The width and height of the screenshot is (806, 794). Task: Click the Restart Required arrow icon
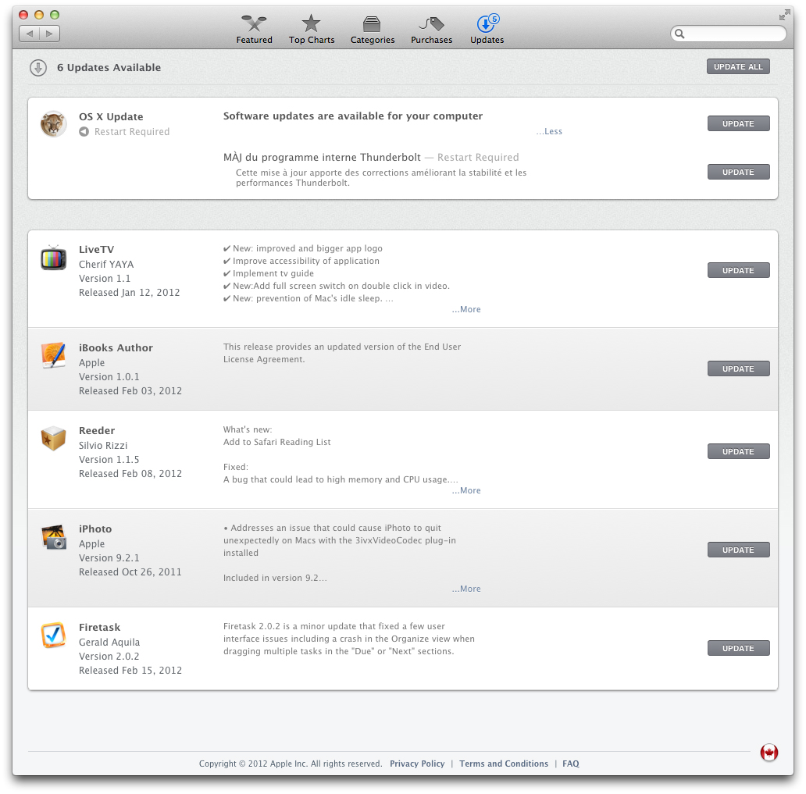tap(84, 132)
